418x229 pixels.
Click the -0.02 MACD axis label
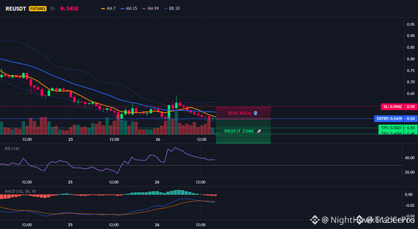tap(410, 205)
